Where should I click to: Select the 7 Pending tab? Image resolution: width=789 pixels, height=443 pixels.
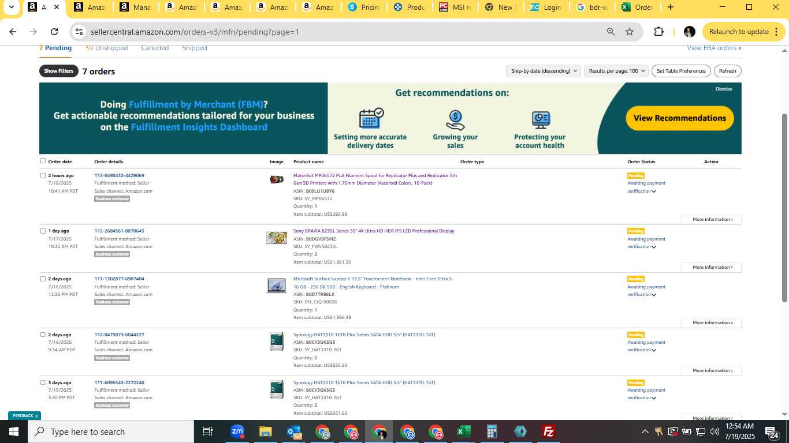(x=55, y=48)
